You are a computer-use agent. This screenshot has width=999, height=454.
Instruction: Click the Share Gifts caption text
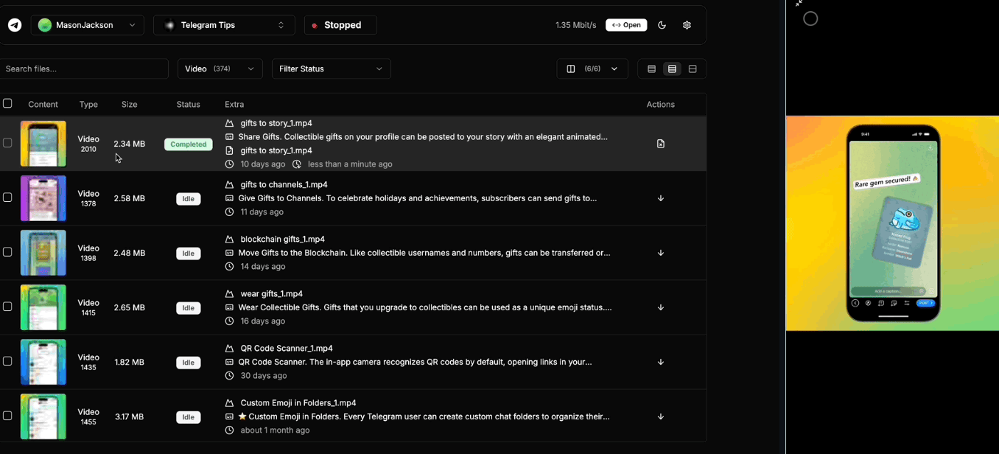[423, 137]
